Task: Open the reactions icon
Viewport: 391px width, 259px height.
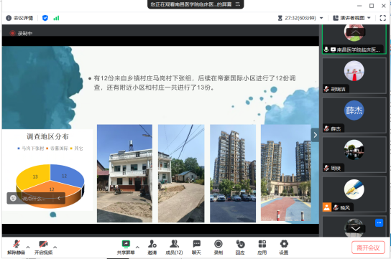Action: (x=240, y=247)
